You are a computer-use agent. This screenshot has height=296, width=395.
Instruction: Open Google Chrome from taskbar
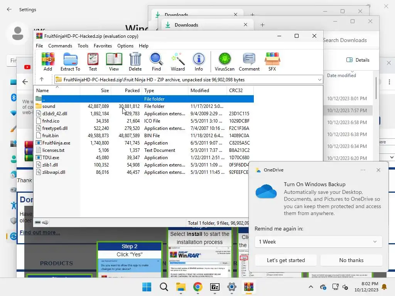click(x=198, y=287)
